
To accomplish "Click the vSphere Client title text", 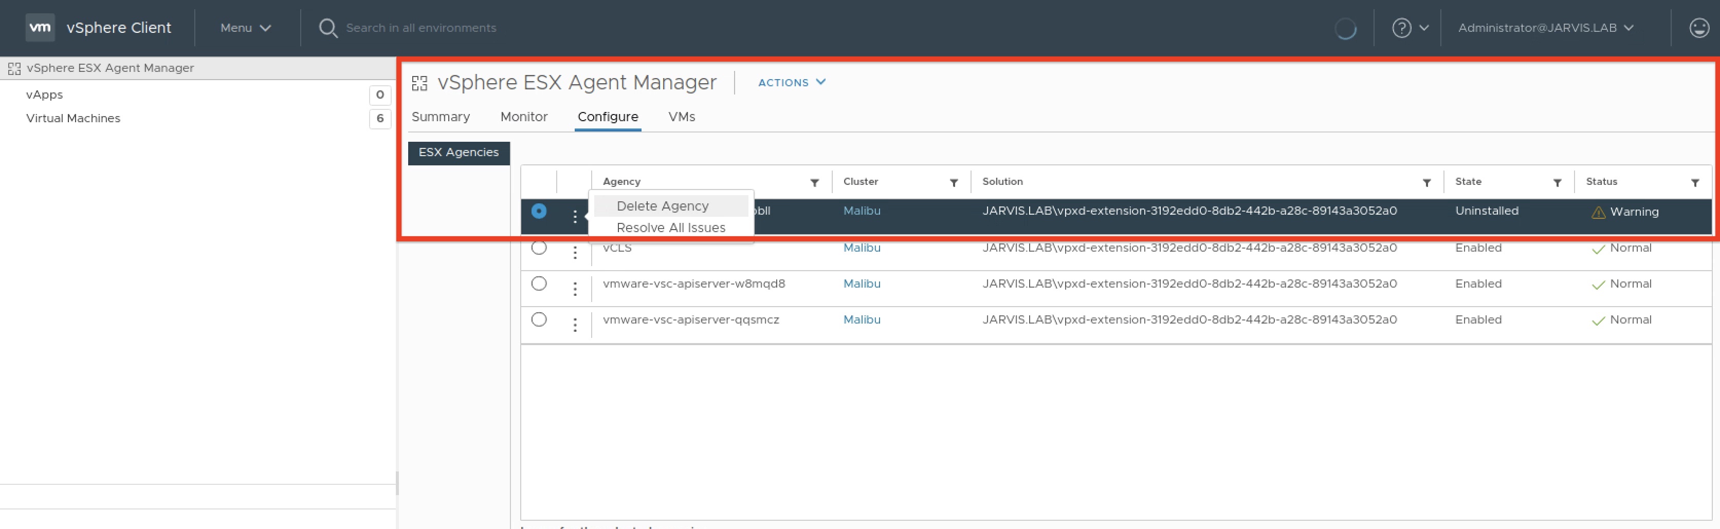I will point(119,28).
